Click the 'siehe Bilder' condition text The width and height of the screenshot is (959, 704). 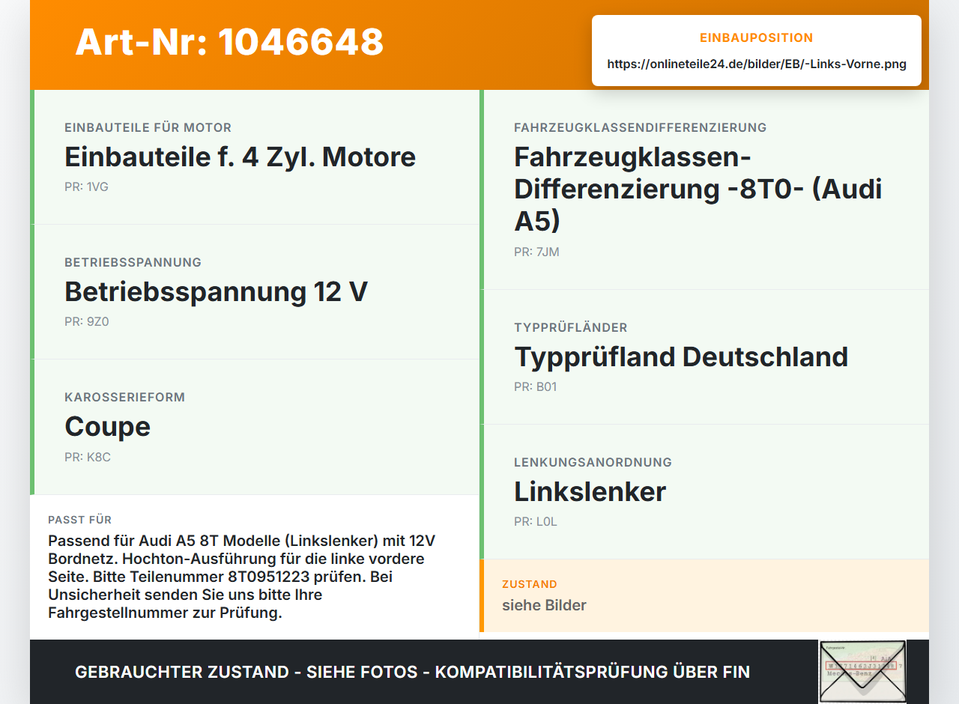(x=544, y=605)
